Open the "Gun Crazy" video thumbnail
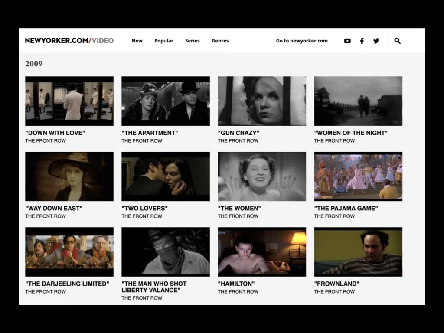Viewport: 444px width, 333px height. 262,101
